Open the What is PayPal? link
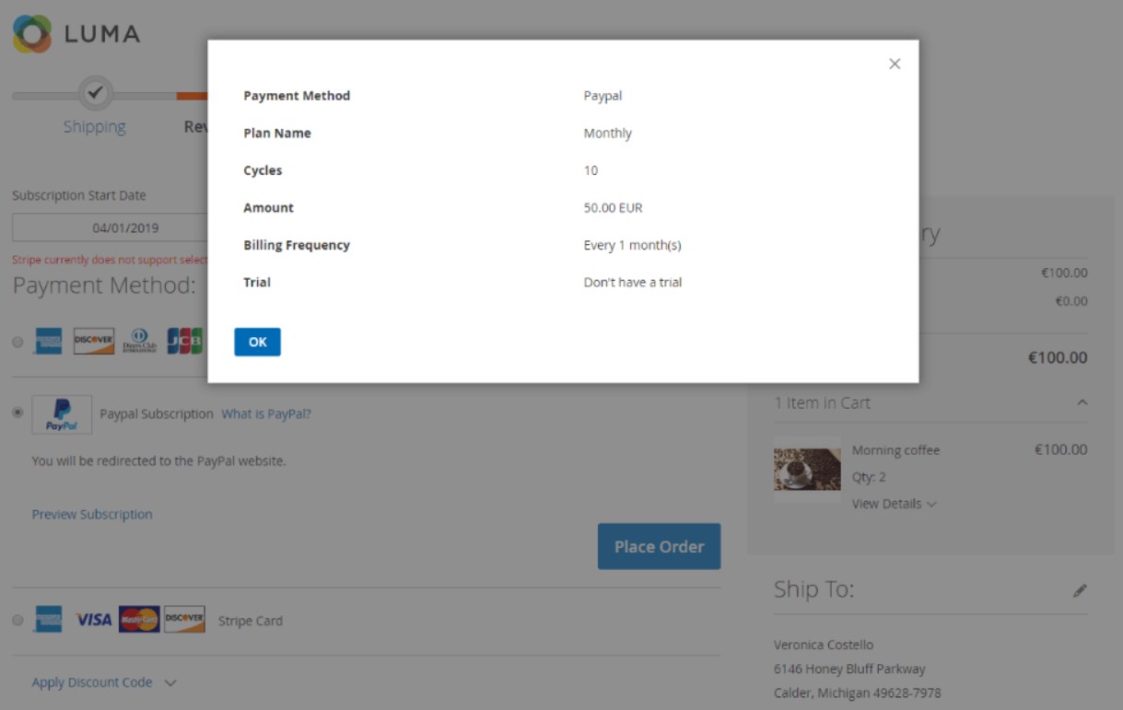Screen dimensions: 1123x710 pyautogui.click(x=266, y=414)
